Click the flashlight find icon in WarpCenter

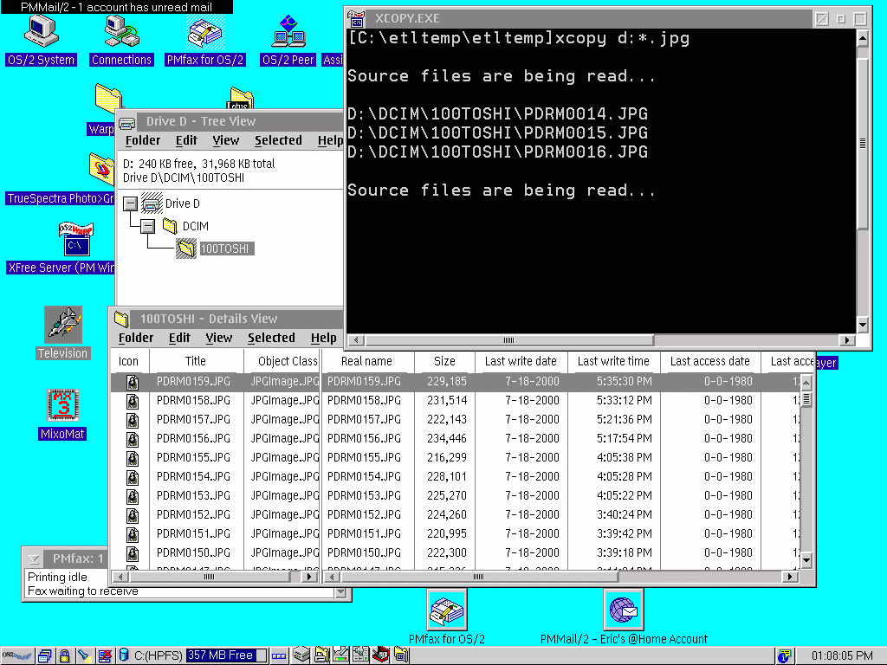tap(84, 656)
